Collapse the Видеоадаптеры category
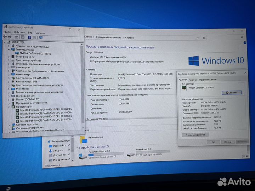Viewport: 255px width, 191px height. tap(9, 50)
